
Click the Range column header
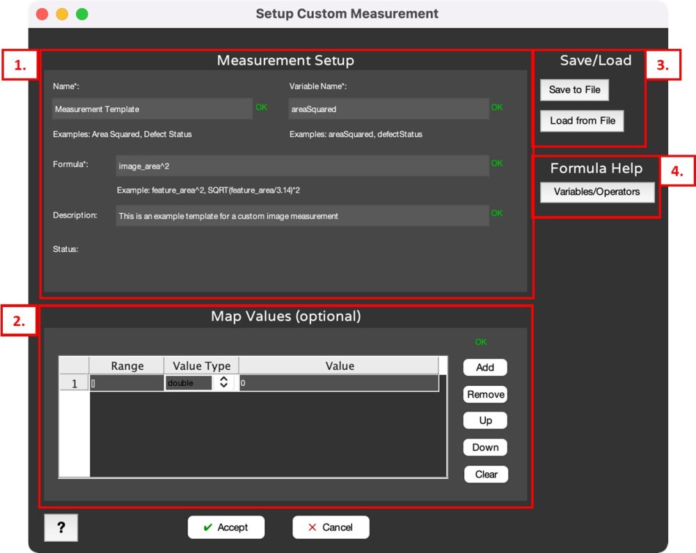click(x=127, y=366)
